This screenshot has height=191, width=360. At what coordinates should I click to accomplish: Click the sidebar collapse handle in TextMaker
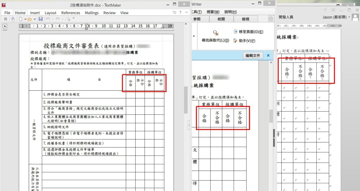[x=189, y=125]
